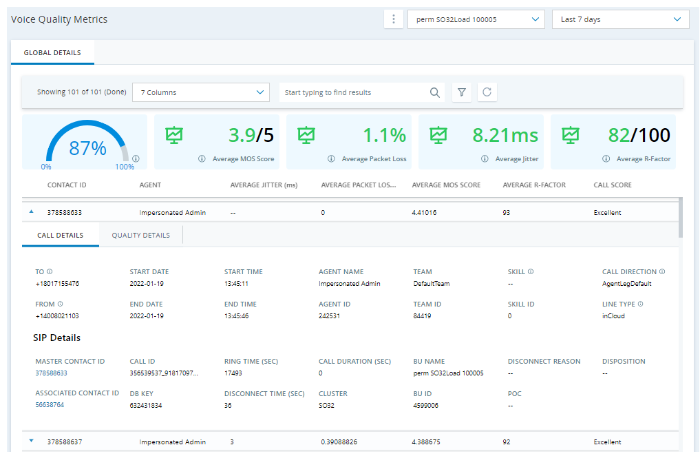Click the Team ID value 84419

point(423,315)
